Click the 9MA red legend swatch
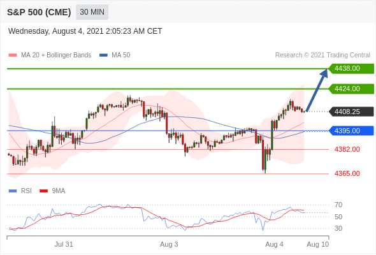The width and height of the screenshot is (376, 255). 43,191
